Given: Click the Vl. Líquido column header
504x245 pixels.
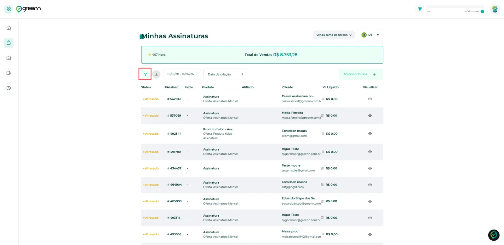Looking at the screenshot, I should click(330, 87).
